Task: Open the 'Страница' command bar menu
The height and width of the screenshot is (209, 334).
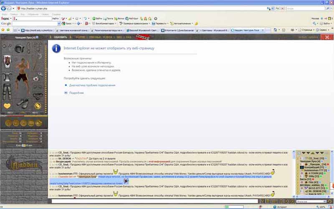Action: 306,30
